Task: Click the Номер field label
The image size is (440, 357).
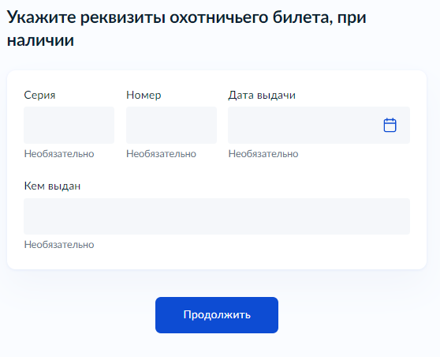Action: [144, 96]
